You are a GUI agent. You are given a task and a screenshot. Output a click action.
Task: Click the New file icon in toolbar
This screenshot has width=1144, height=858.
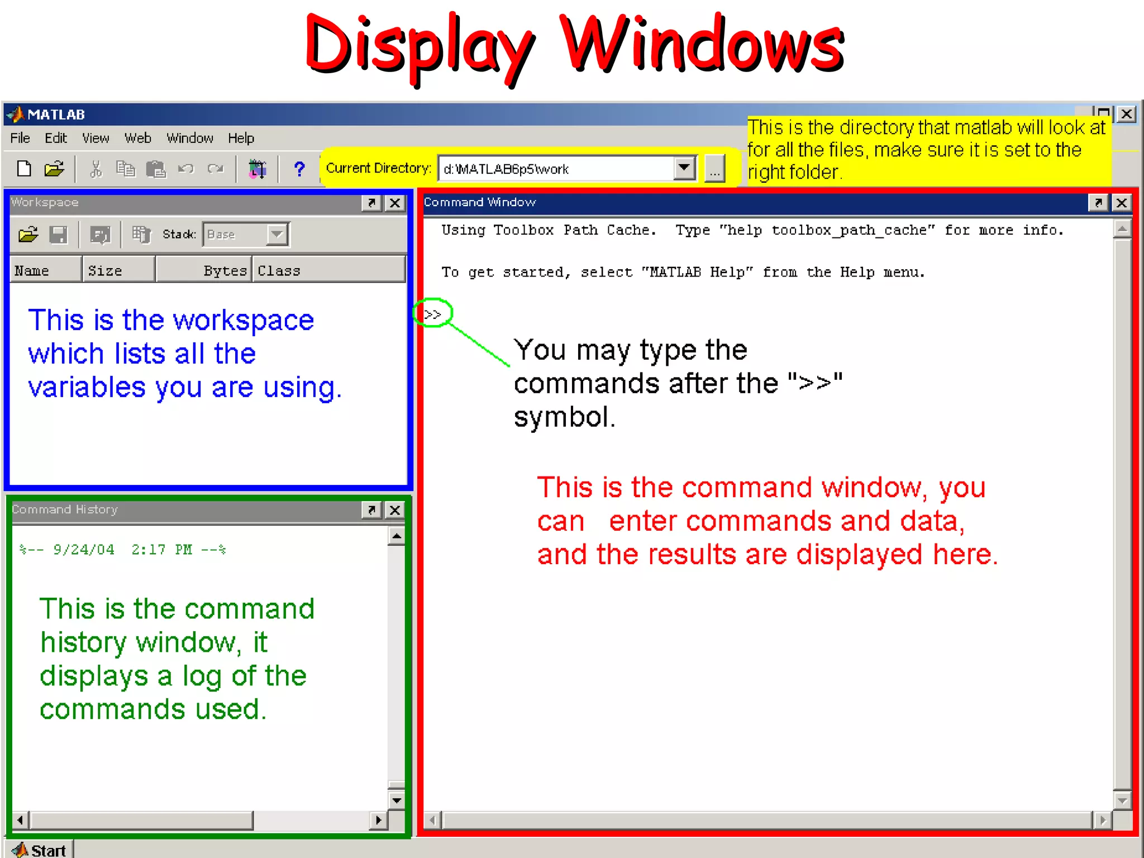pos(24,168)
